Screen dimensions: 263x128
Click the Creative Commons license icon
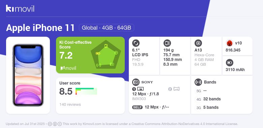point(50,124)
